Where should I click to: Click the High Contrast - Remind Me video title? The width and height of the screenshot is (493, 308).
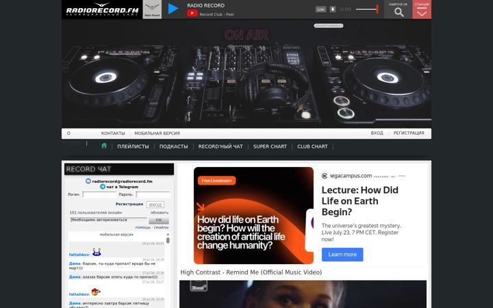point(251,272)
